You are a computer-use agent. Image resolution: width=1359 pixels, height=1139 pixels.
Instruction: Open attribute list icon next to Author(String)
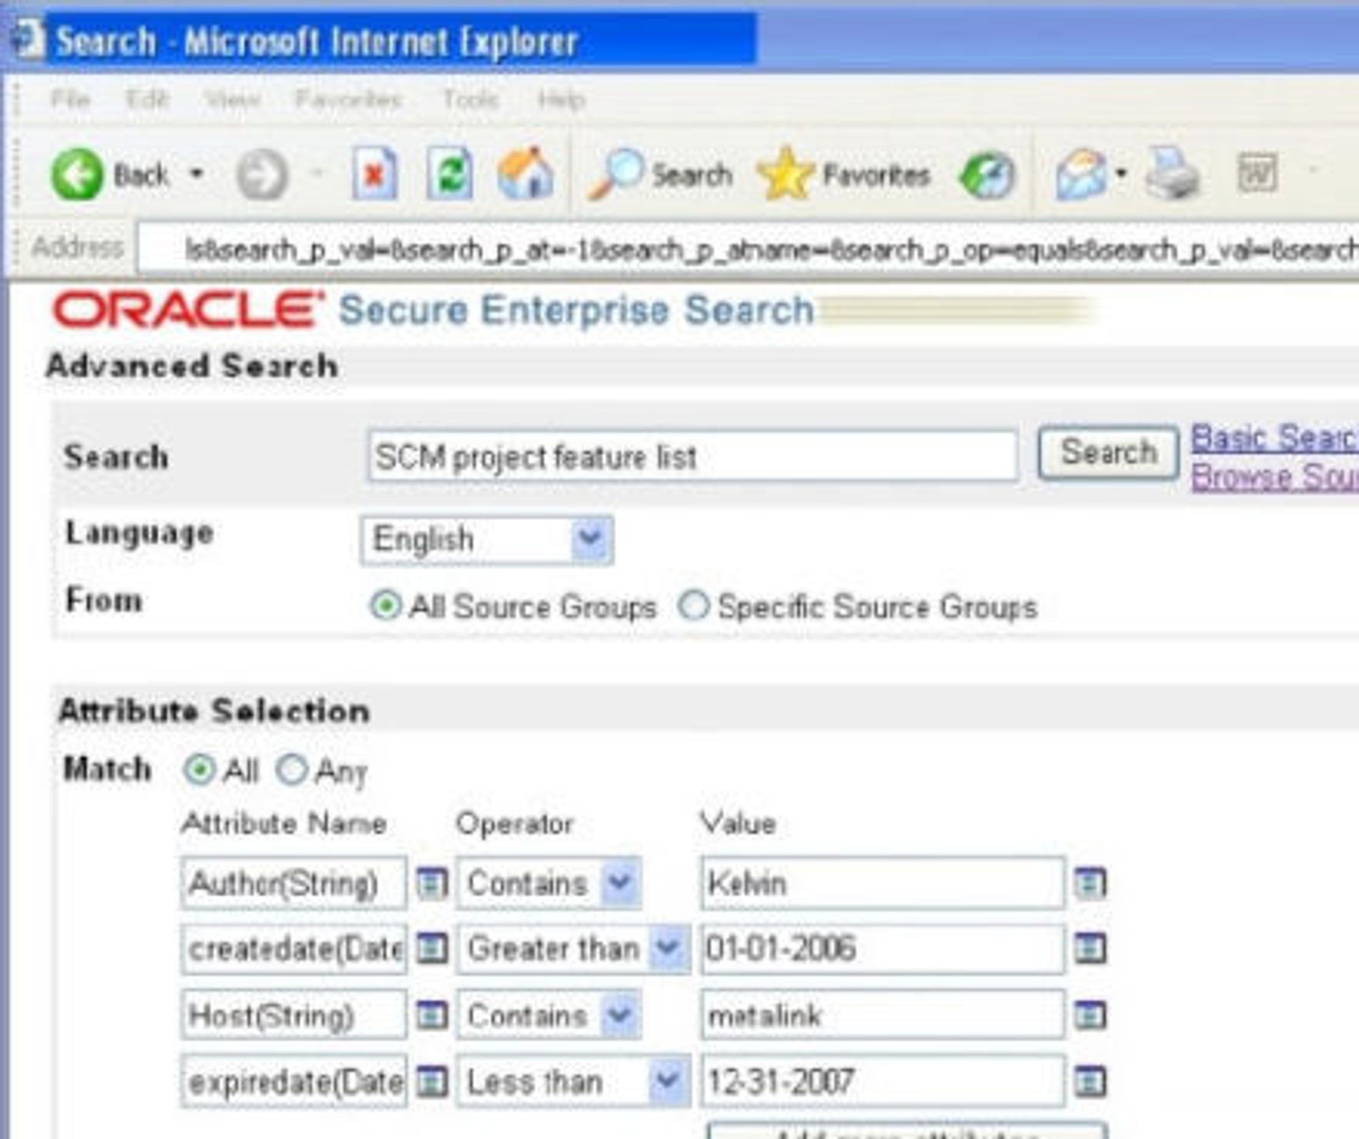(431, 883)
